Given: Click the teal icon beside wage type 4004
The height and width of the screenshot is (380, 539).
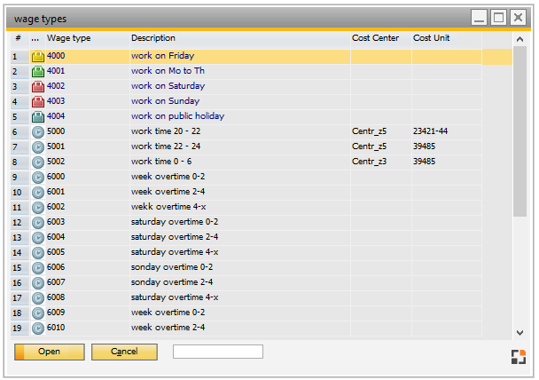Looking at the screenshot, I should 38,117.
